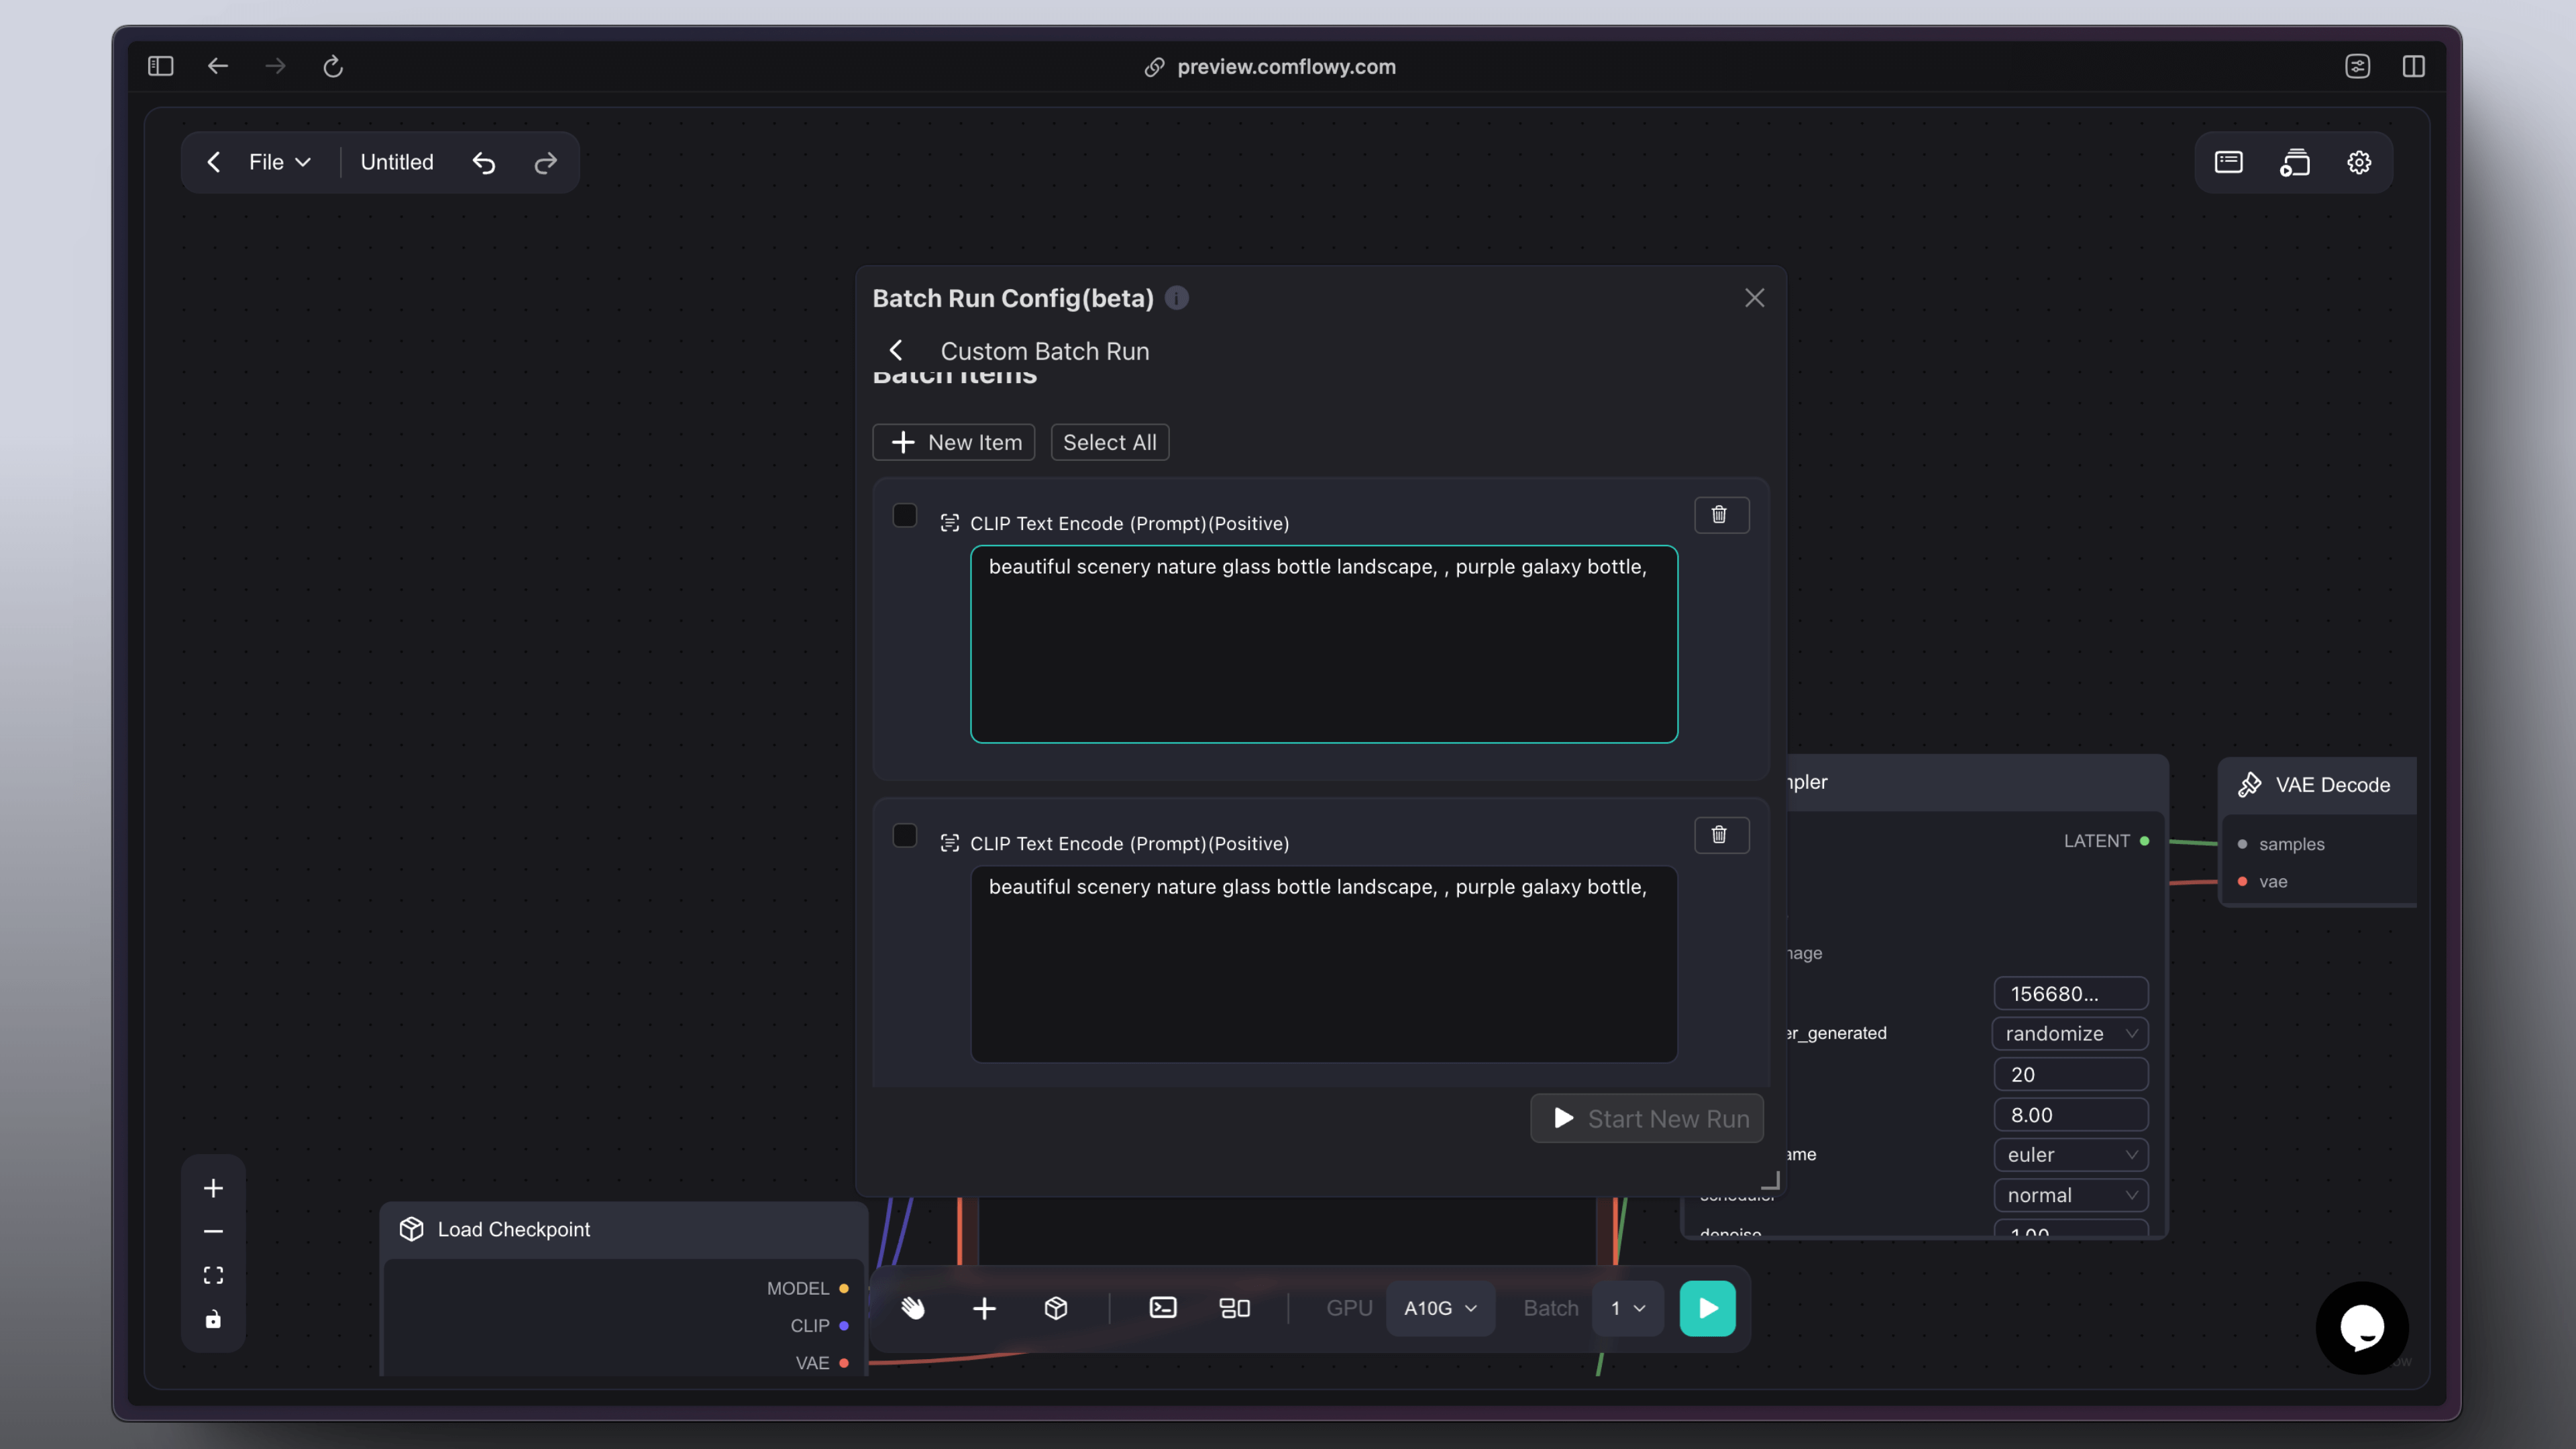Click the undo arrow
2576x1449 pixels.
[484, 162]
